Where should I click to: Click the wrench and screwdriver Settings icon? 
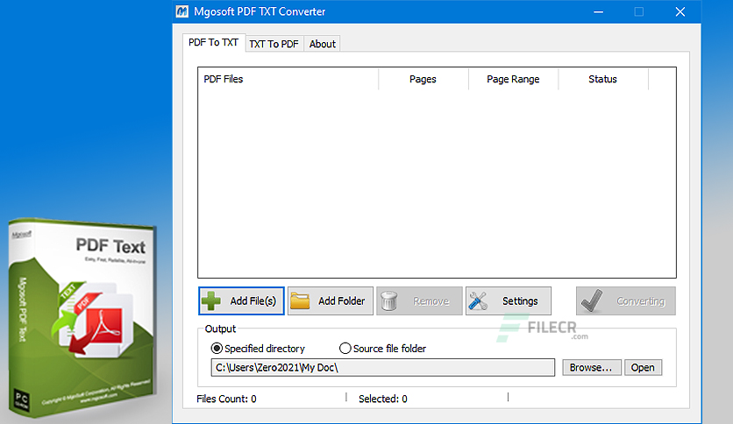pyautogui.click(x=478, y=301)
